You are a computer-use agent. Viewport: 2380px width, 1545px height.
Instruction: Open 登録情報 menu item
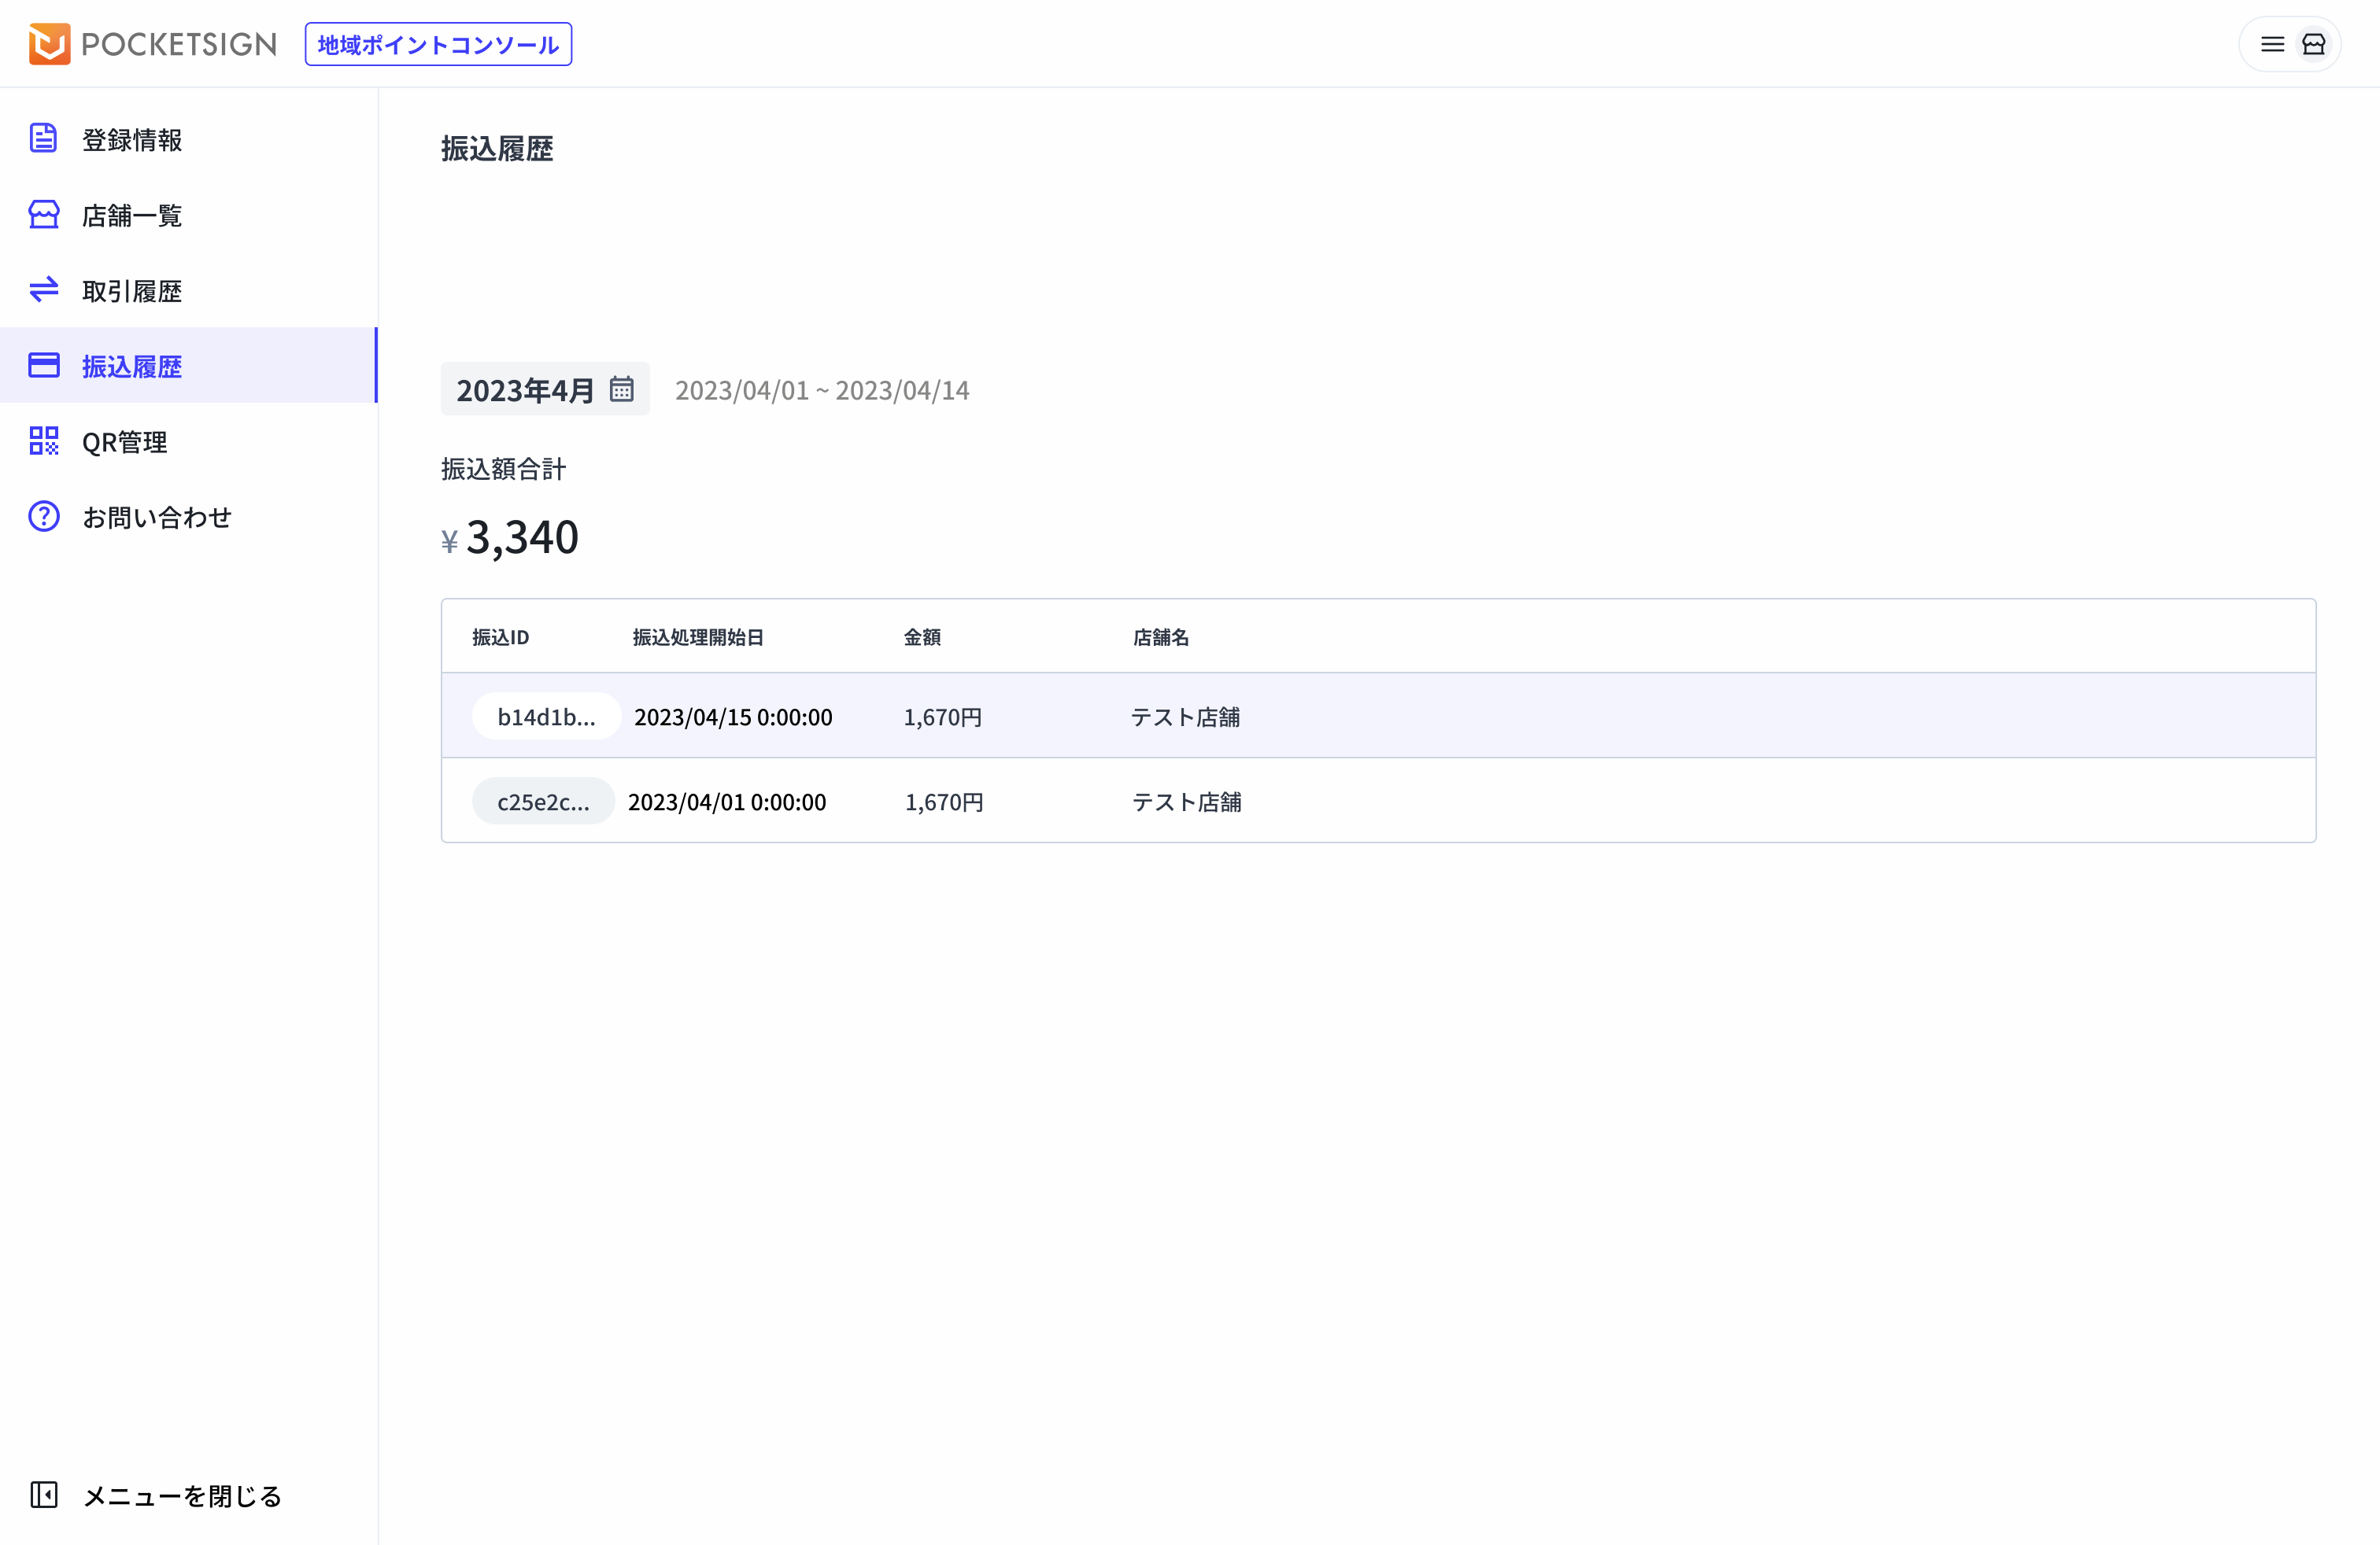click(132, 140)
